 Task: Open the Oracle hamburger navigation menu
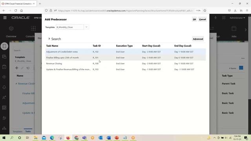(x=5, y=18)
